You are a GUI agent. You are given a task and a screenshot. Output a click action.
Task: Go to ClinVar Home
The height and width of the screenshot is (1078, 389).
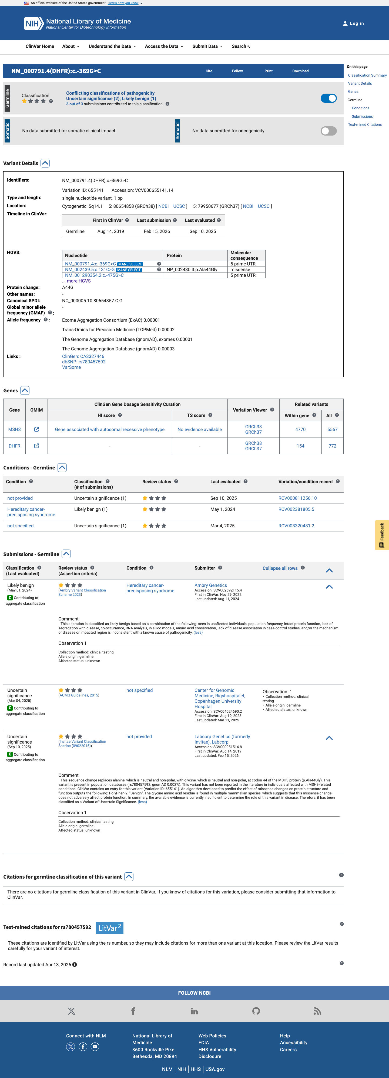(40, 47)
